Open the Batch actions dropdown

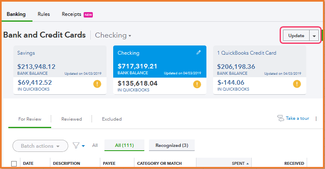click(x=40, y=146)
